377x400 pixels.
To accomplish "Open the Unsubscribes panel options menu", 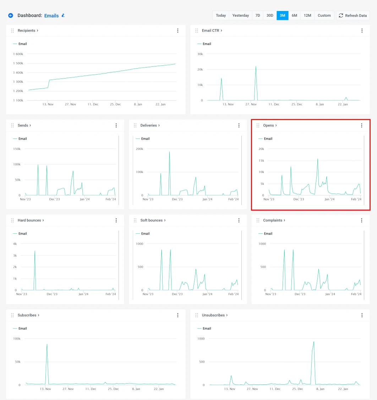I will pos(362,315).
